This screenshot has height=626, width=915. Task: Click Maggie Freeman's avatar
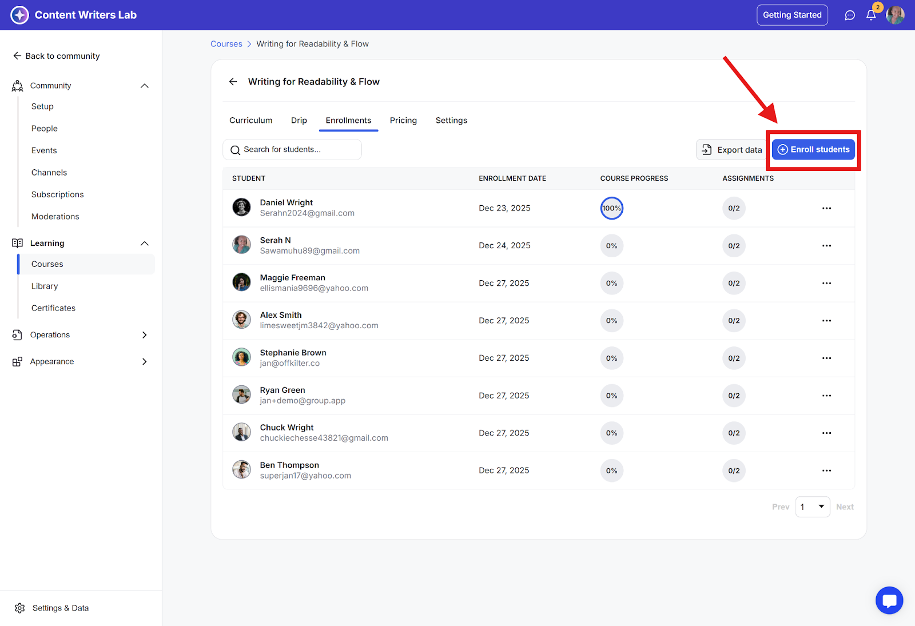[241, 282]
